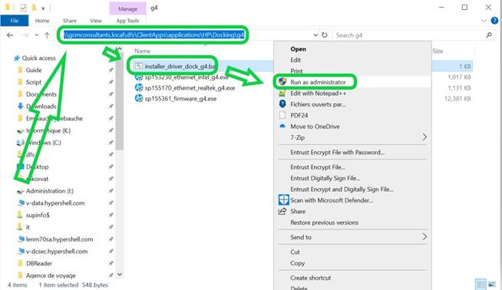This screenshot has height=290, width=502.
Task: Choose Share in the context menu
Action: 298,211
